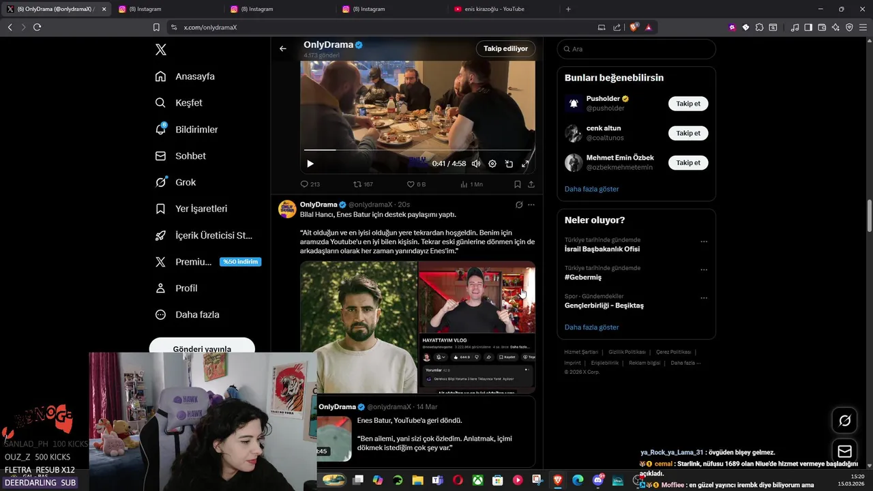Open the Brave VPN shield icon
This screenshot has width=873, height=491.
849,27
